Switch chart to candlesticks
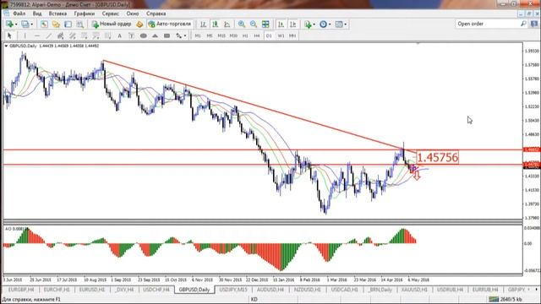The height and width of the screenshot is (304, 541). pyautogui.click(x=215, y=24)
